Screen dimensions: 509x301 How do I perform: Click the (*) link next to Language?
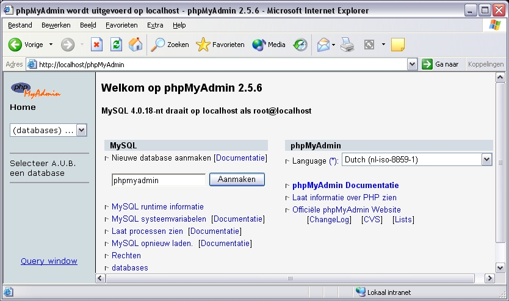pyautogui.click(x=333, y=161)
